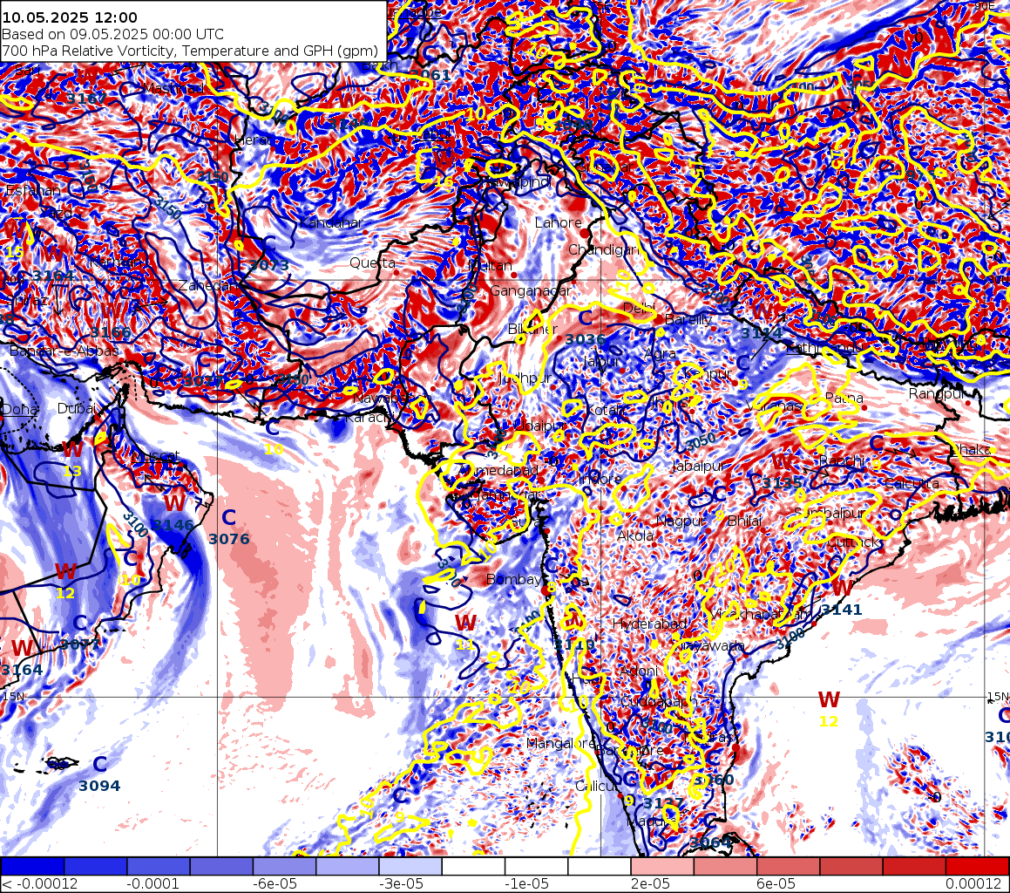This screenshot has height=893, width=1010.
Task: Click the 'Calcutta' city label
Action: click(911, 483)
